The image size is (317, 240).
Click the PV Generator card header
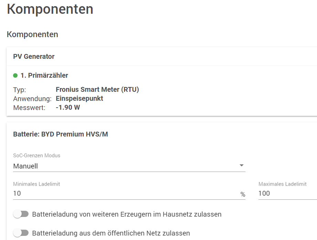(x=34, y=56)
